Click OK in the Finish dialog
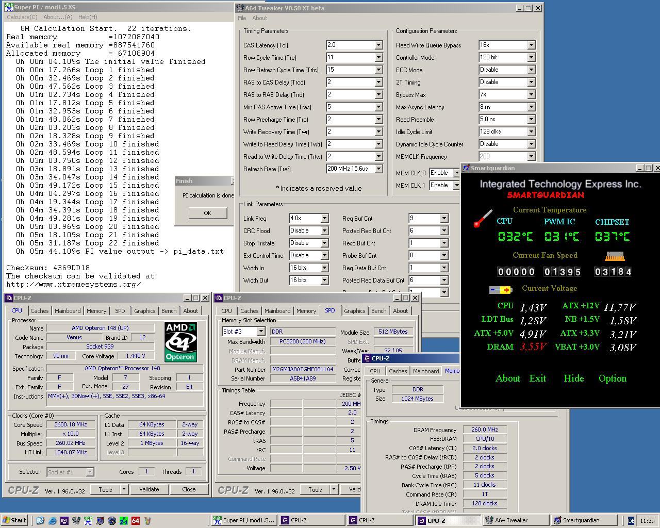660x528 pixels. 207,213
